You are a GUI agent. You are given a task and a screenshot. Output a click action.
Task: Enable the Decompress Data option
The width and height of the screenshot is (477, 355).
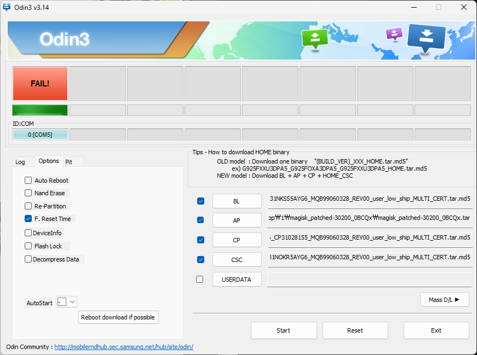click(28, 259)
